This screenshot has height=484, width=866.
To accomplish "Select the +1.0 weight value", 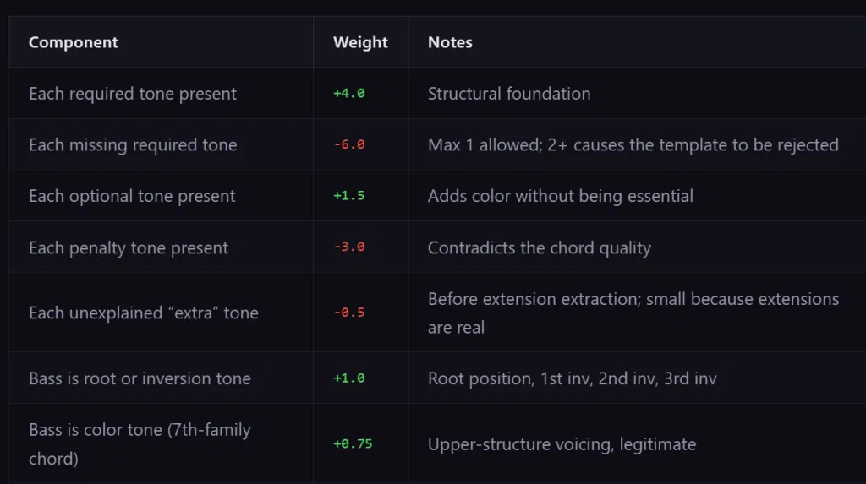I will pyautogui.click(x=349, y=378).
